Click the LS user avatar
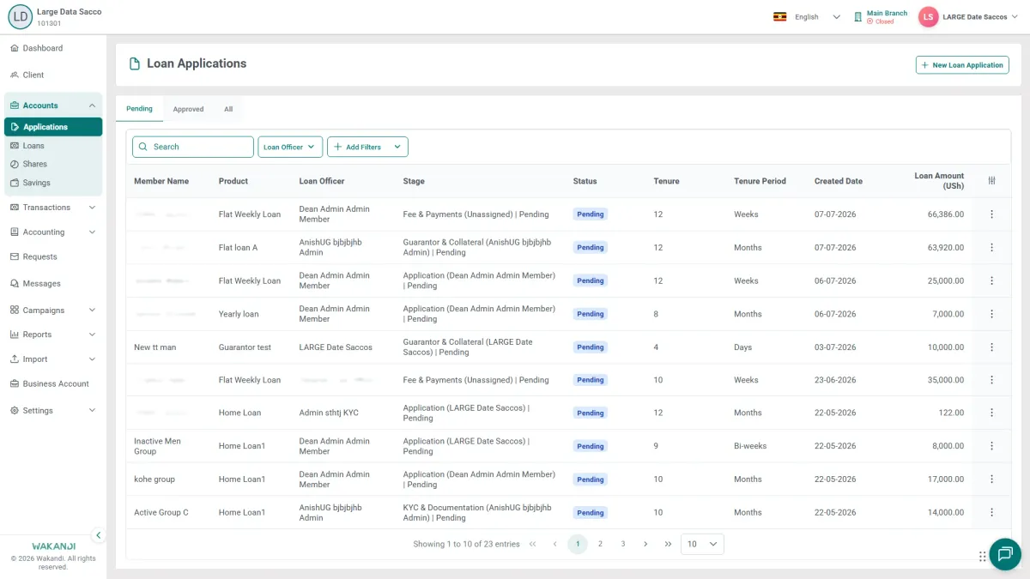 pos(928,16)
